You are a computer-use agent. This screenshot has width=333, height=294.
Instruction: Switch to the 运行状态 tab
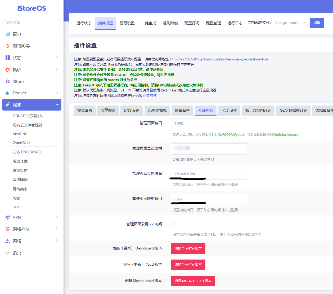point(84,23)
